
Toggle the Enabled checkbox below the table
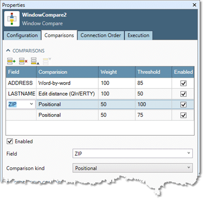pos(10,141)
